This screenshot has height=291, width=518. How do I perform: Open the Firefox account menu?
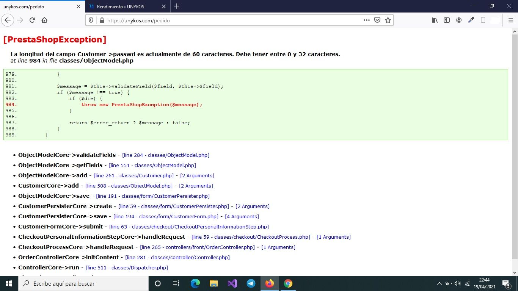(459, 20)
